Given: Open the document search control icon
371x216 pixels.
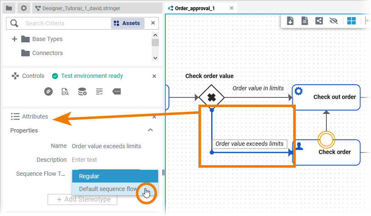Looking at the screenshot, I should (65, 91).
